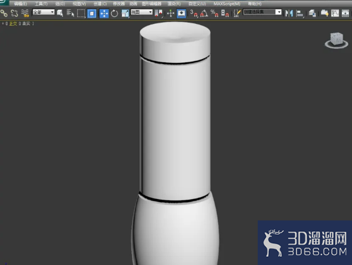The image size is (352, 265).
Task: Open the Edit Named Selection Sets icon
Action: tap(237, 13)
